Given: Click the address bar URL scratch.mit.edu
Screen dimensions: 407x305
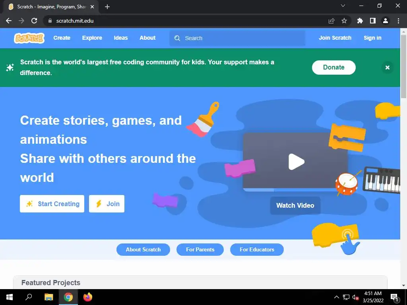Looking at the screenshot, I should [75, 21].
